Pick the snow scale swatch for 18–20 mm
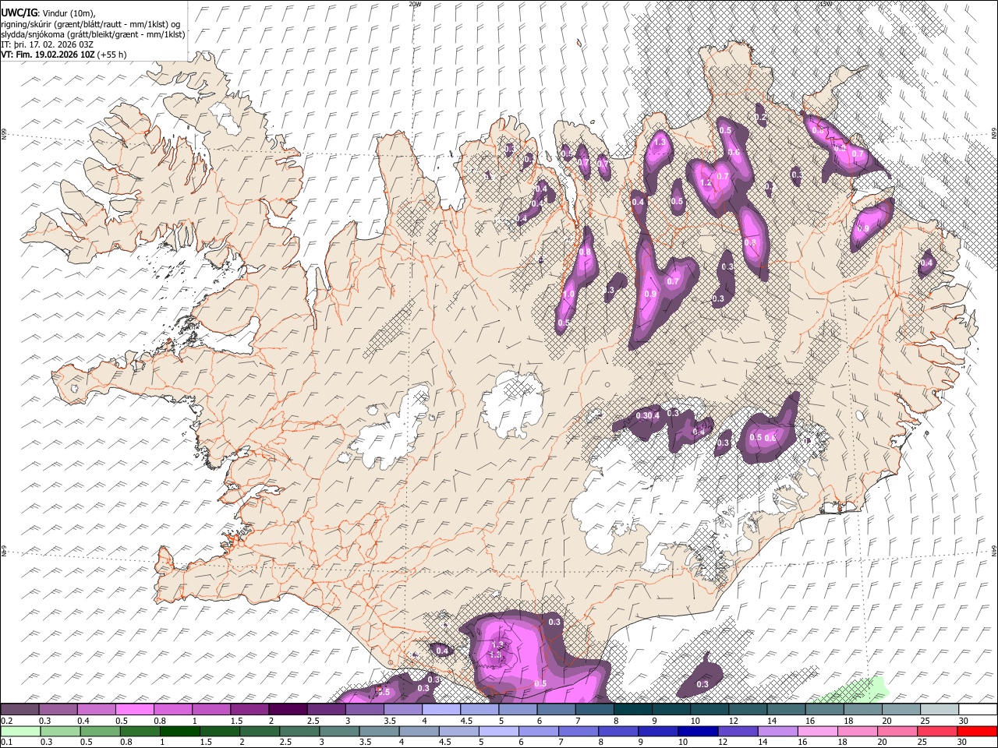The image size is (998, 748). point(862,710)
